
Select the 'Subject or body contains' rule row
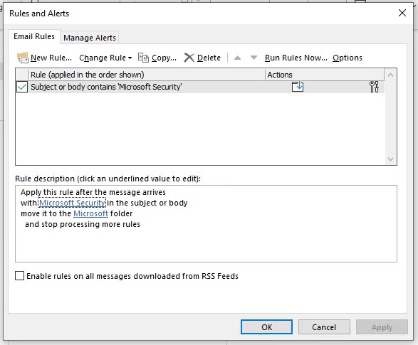(x=199, y=87)
